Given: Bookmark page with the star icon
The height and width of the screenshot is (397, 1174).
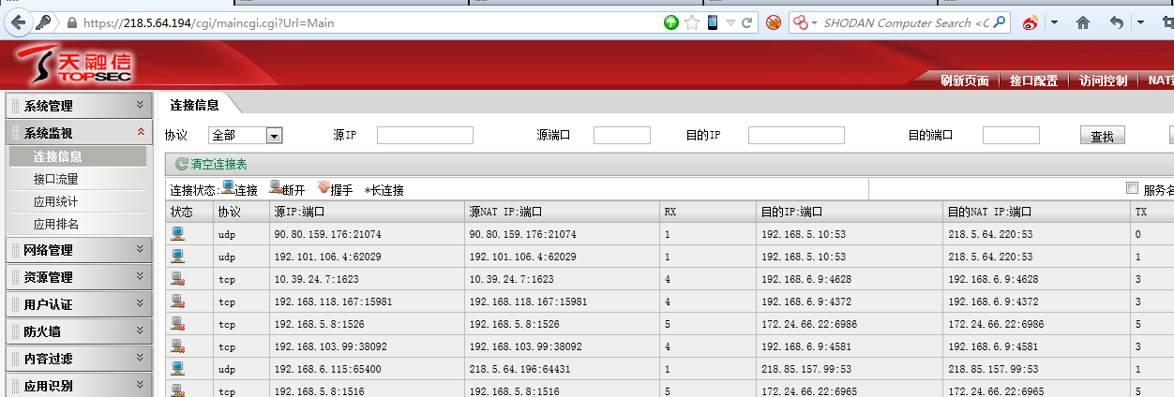Looking at the screenshot, I should [692, 22].
